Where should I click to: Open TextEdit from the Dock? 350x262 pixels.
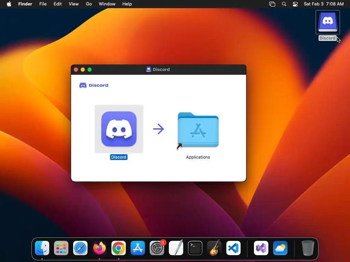(x=176, y=248)
